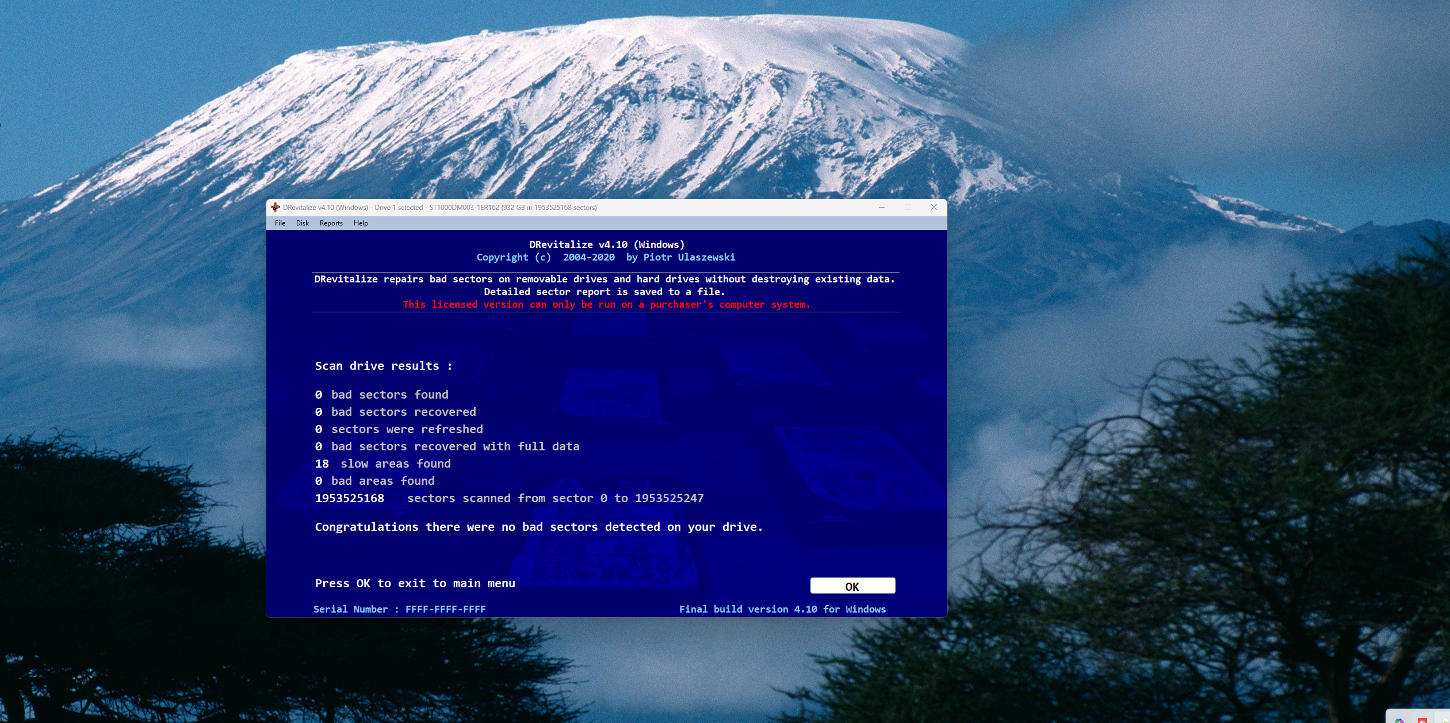1450x723 pixels.
Task: Click the DRevitalize window title bar text
Action: pyautogui.click(x=440, y=208)
